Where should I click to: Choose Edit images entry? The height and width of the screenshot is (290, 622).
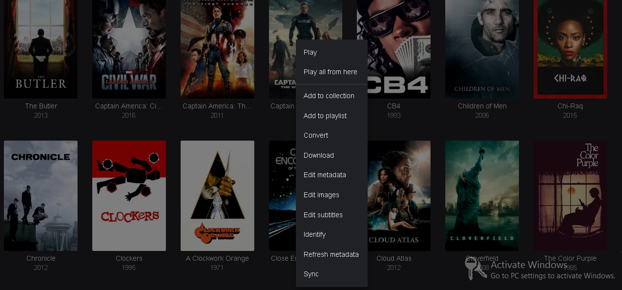(x=332, y=195)
